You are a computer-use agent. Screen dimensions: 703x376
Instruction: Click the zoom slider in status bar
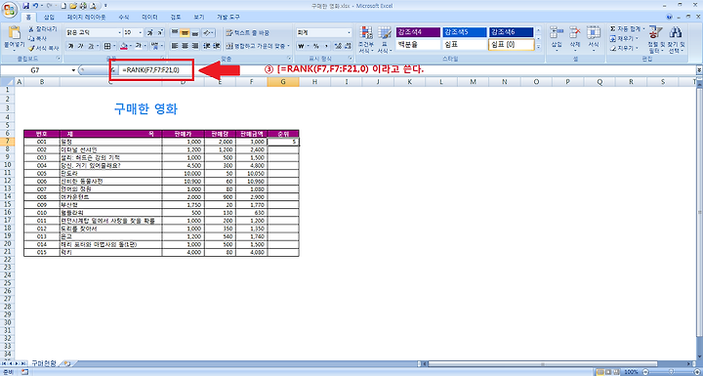[670, 372]
